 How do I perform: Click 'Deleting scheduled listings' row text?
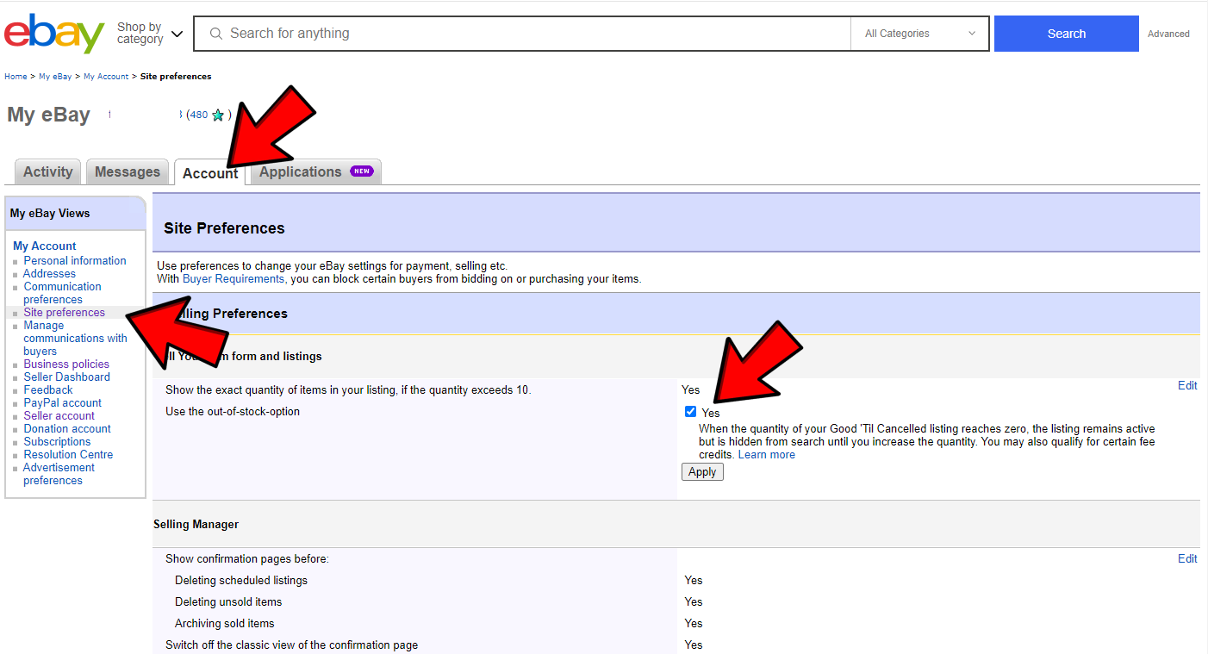pos(241,580)
